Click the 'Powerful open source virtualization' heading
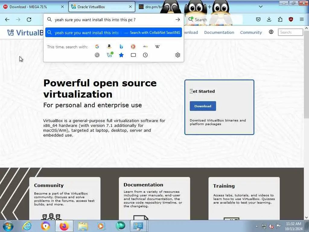The height and width of the screenshot is (232, 309). pyautogui.click(x=100, y=89)
